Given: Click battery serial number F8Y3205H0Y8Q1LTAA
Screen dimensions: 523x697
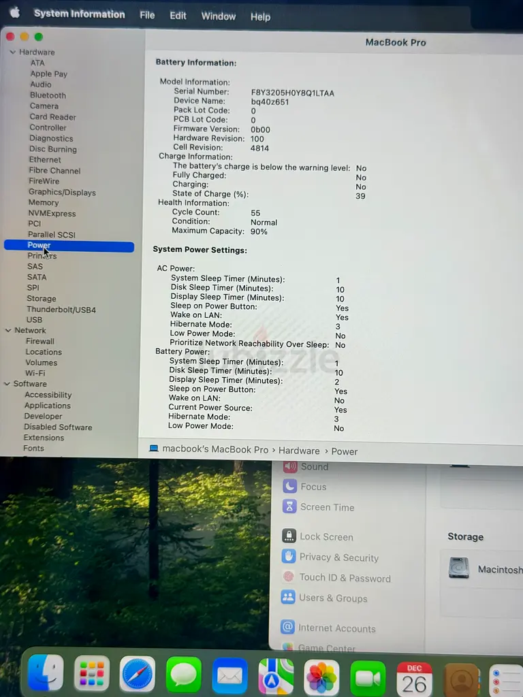Looking at the screenshot, I should click(x=293, y=93).
